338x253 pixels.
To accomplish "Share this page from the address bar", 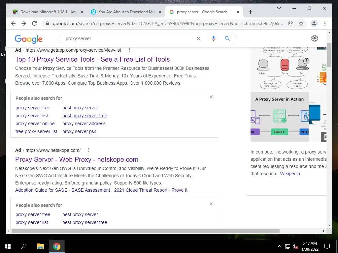I will pyautogui.click(x=290, y=23).
